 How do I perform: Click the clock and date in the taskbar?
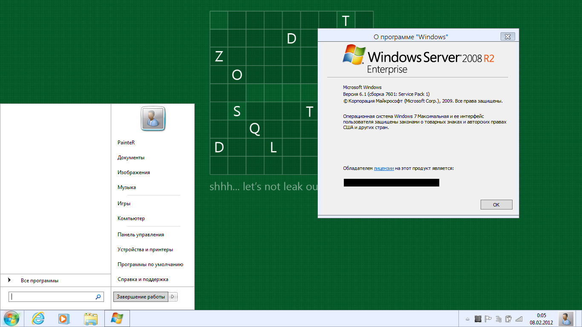[541, 319]
